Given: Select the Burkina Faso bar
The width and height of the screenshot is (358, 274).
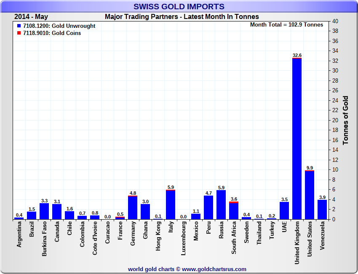Looking at the screenshot, I should tap(44, 211).
